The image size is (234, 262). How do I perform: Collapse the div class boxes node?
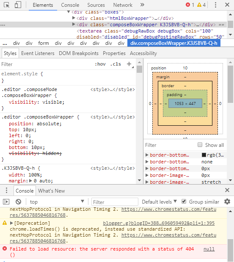[x=68, y=12]
